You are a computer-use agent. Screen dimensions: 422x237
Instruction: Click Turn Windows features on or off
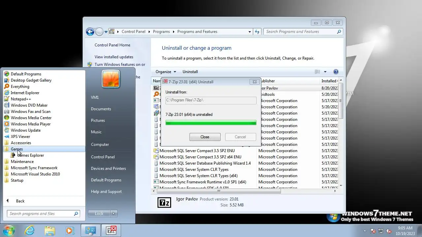tap(120, 65)
